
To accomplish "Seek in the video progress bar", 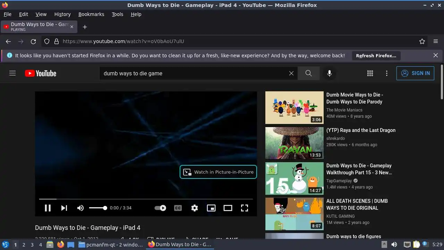I will pyautogui.click(x=146, y=199).
